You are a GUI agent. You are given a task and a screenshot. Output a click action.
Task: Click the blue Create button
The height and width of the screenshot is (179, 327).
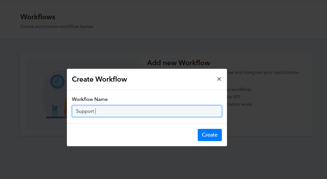tap(210, 135)
